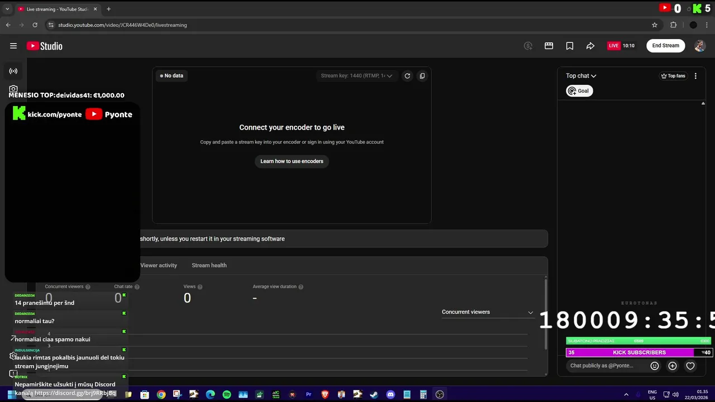
Task: Open OBS Studio from the taskbar
Action: tap(440, 395)
